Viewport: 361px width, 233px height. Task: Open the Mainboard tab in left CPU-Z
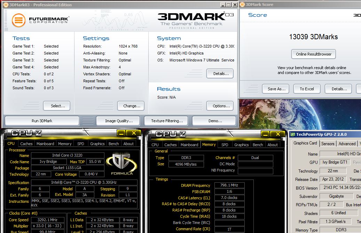[x=45, y=144]
